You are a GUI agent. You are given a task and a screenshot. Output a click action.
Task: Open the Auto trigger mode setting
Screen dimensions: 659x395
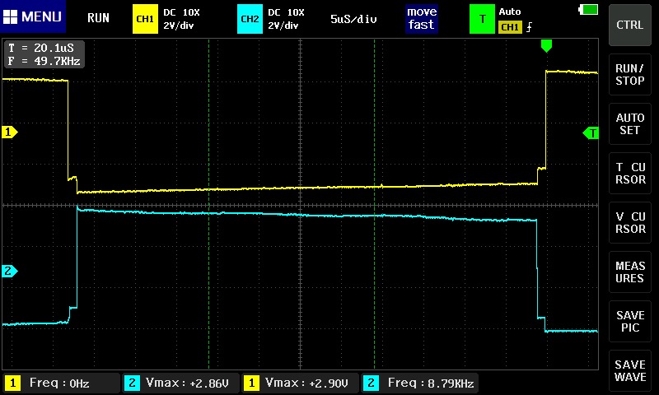point(510,12)
